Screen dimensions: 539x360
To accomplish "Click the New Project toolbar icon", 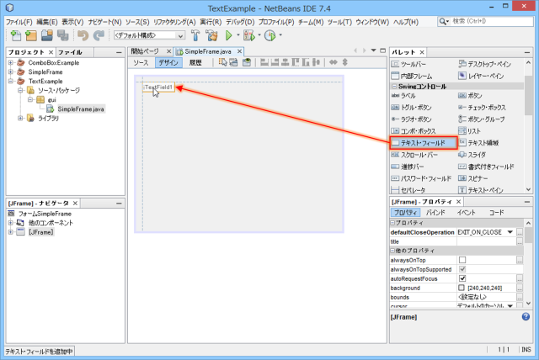I will click(31, 35).
